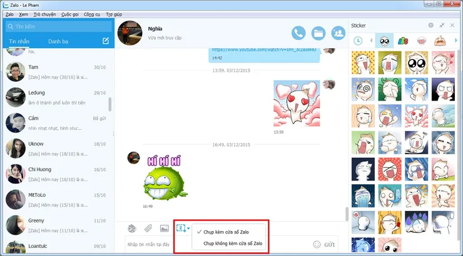Switch to the Tin nhắn tab

[19, 42]
